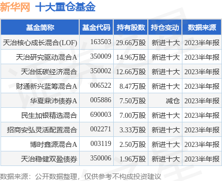Viewport: 222px width, 181px height.
Task: Click fund name 博时鑫源混合A
Action: (x=54, y=144)
